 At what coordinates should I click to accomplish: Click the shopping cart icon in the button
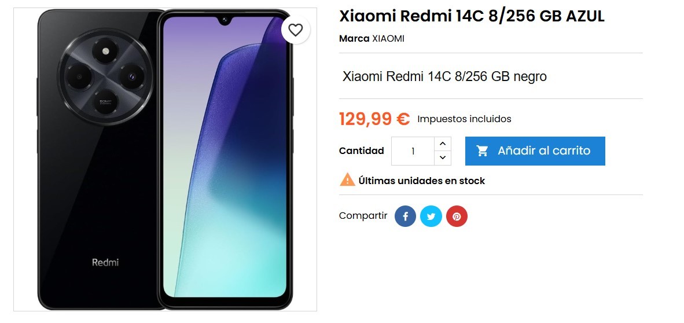tap(482, 151)
